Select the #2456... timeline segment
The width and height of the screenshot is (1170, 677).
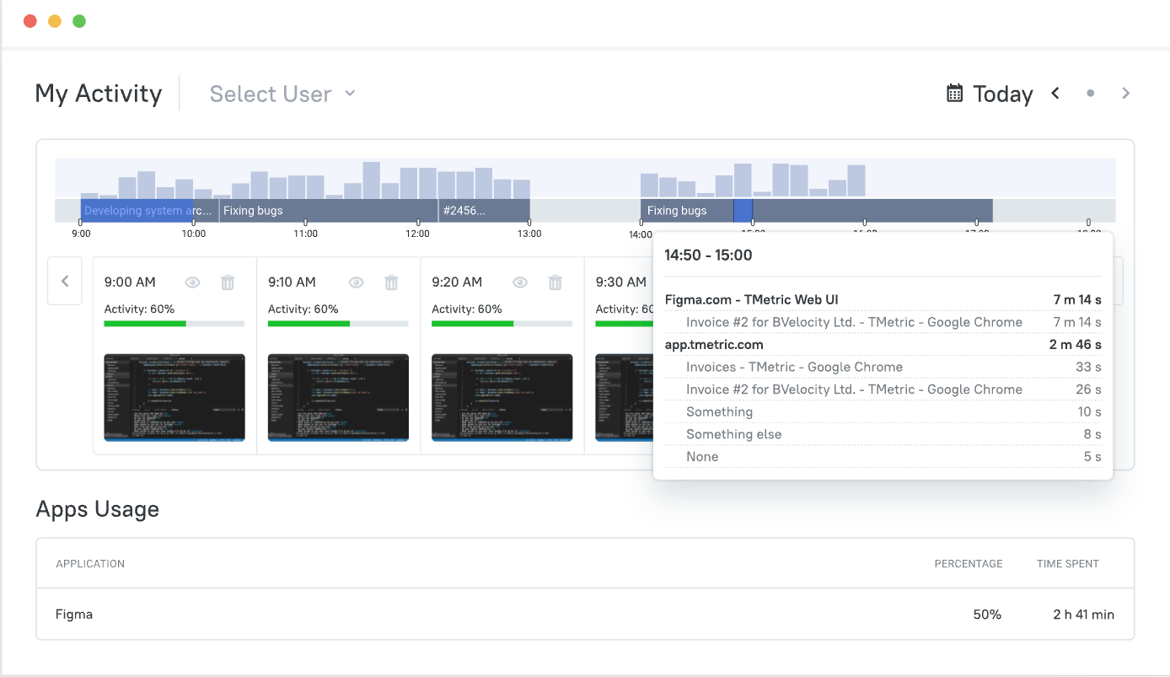(485, 211)
